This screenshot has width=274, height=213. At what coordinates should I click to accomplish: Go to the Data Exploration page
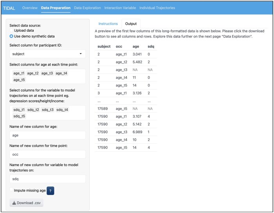pos(87,8)
